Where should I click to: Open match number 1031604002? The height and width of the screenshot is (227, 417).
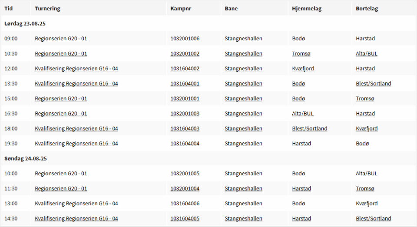[x=185, y=69]
